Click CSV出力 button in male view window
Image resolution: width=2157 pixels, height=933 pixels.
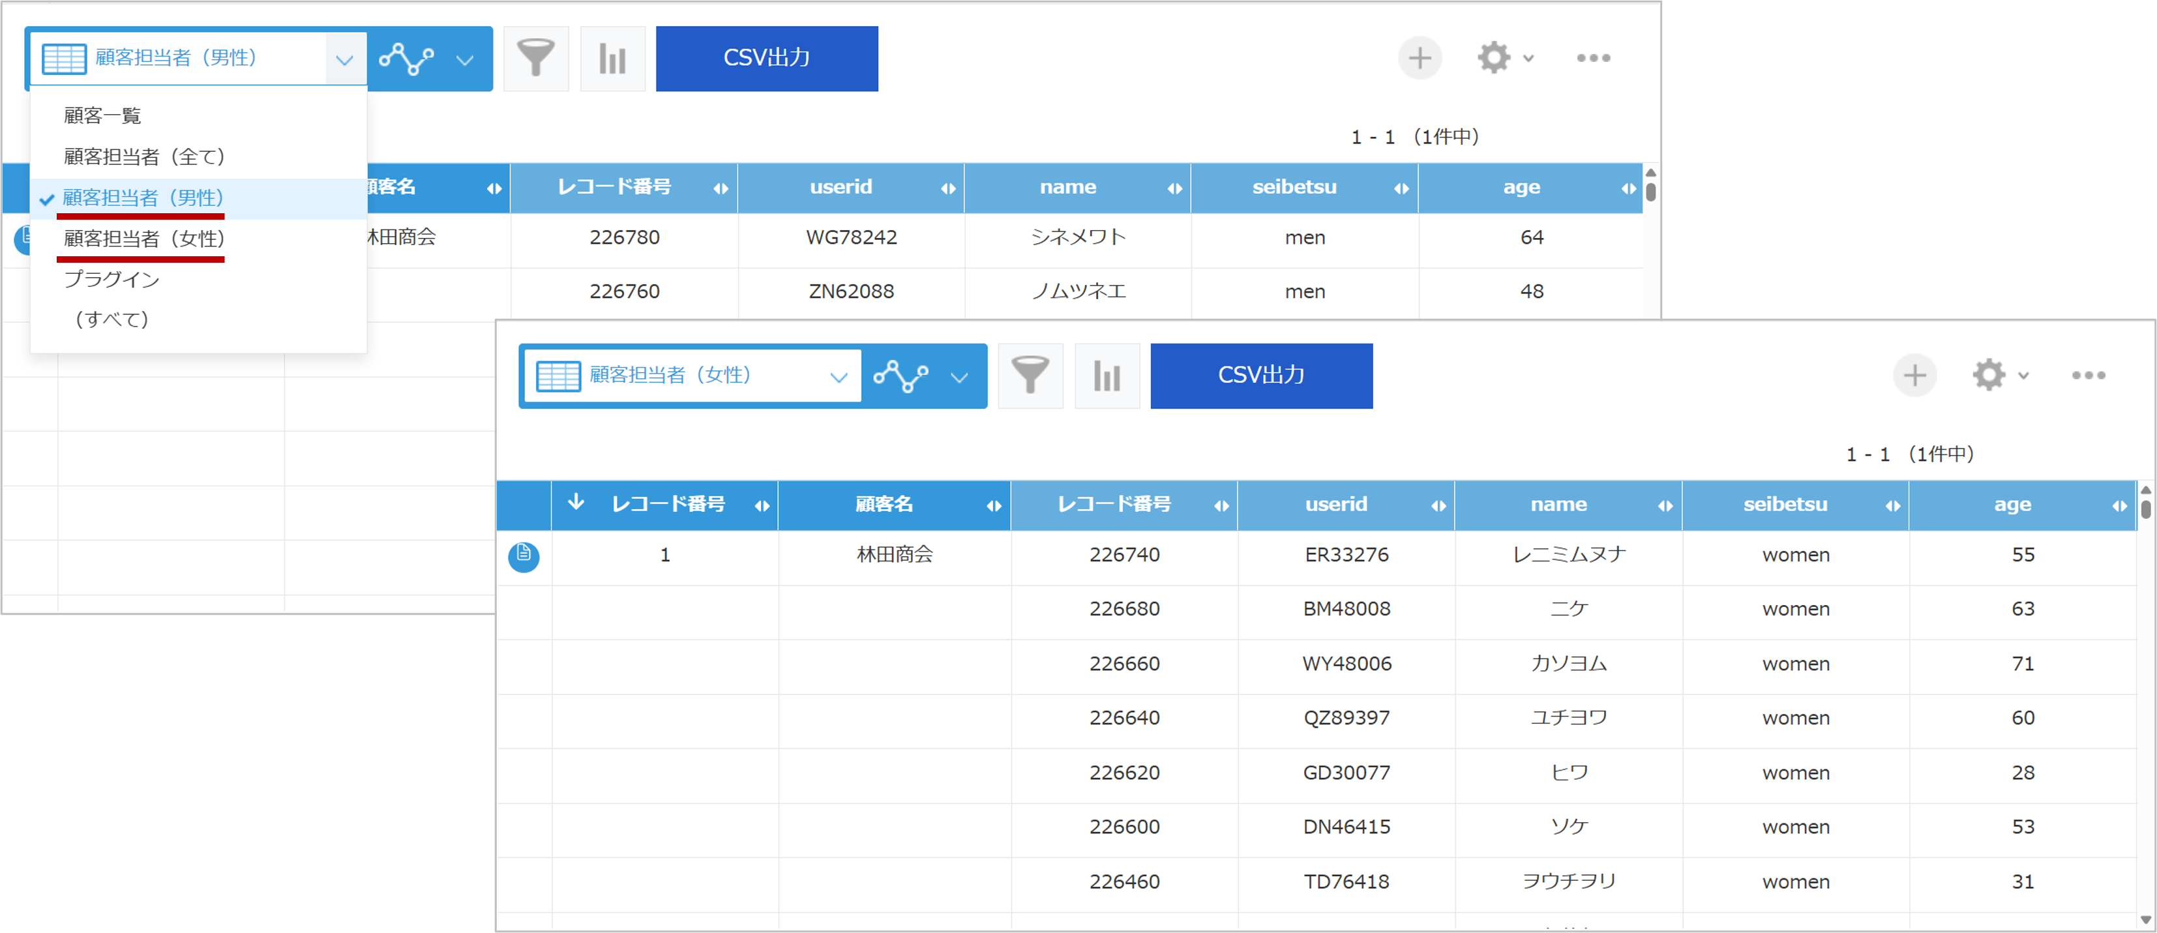click(x=766, y=59)
